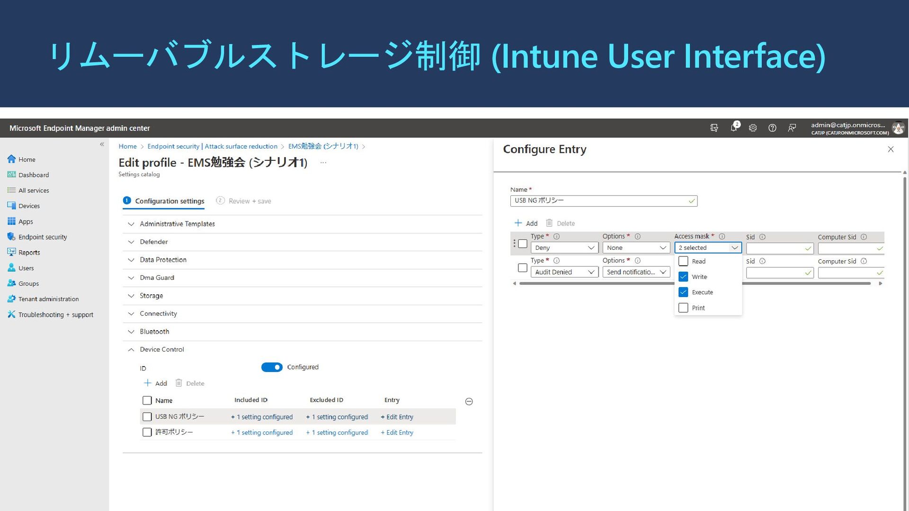909x511 pixels.
Task: Click the info icon next to Deny row Options
Action: pyautogui.click(x=638, y=236)
